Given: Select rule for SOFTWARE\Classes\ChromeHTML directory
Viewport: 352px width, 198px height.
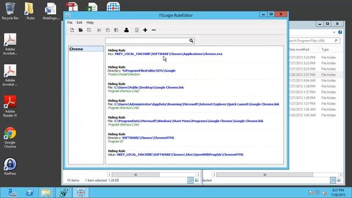Looking at the screenshot, I should tap(194, 138).
